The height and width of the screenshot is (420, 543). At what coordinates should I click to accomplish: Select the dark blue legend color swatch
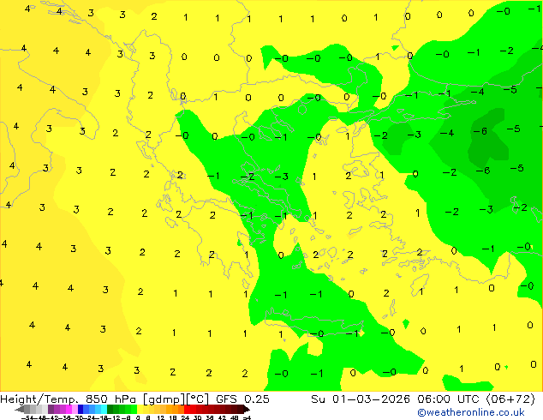pos(81,409)
